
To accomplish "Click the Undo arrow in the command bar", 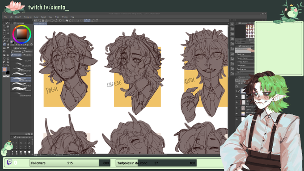I will click(x=52, y=21).
